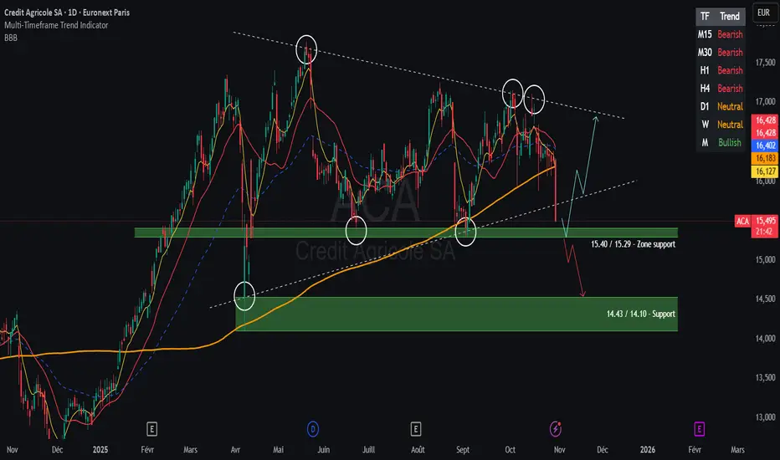Screen dimensions: 780x460
Task: Click the 15,000 price axis label
Action: coord(765,259)
